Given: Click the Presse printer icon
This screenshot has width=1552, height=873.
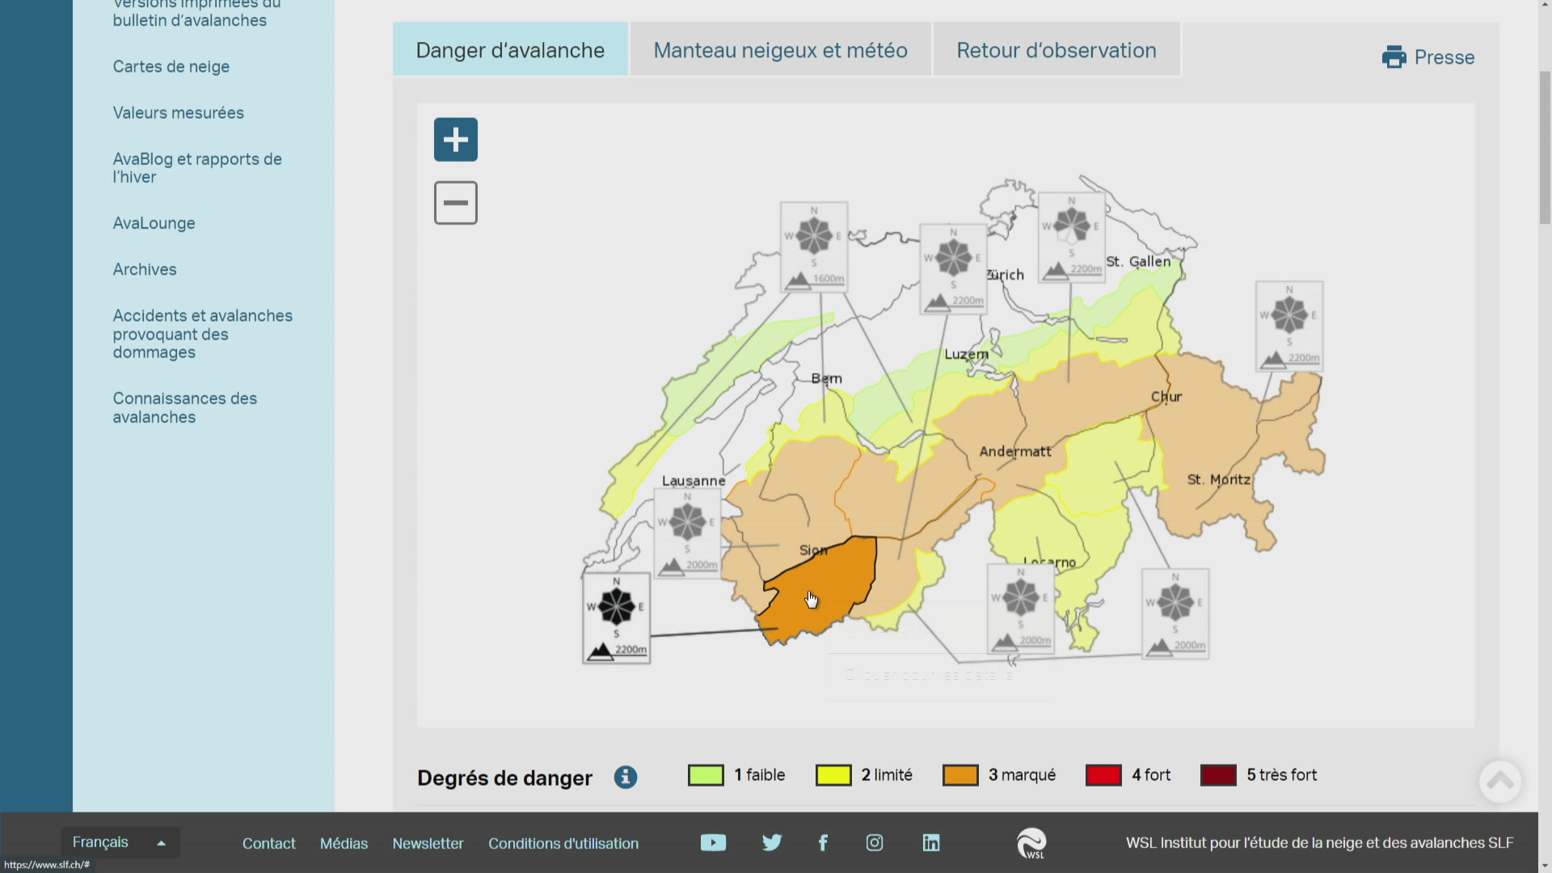Looking at the screenshot, I should click(1394, 57).
